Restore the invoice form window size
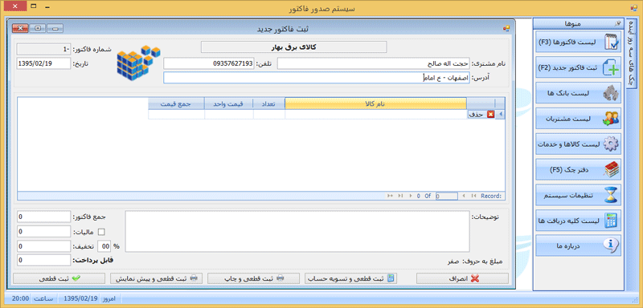 (38, 28)
